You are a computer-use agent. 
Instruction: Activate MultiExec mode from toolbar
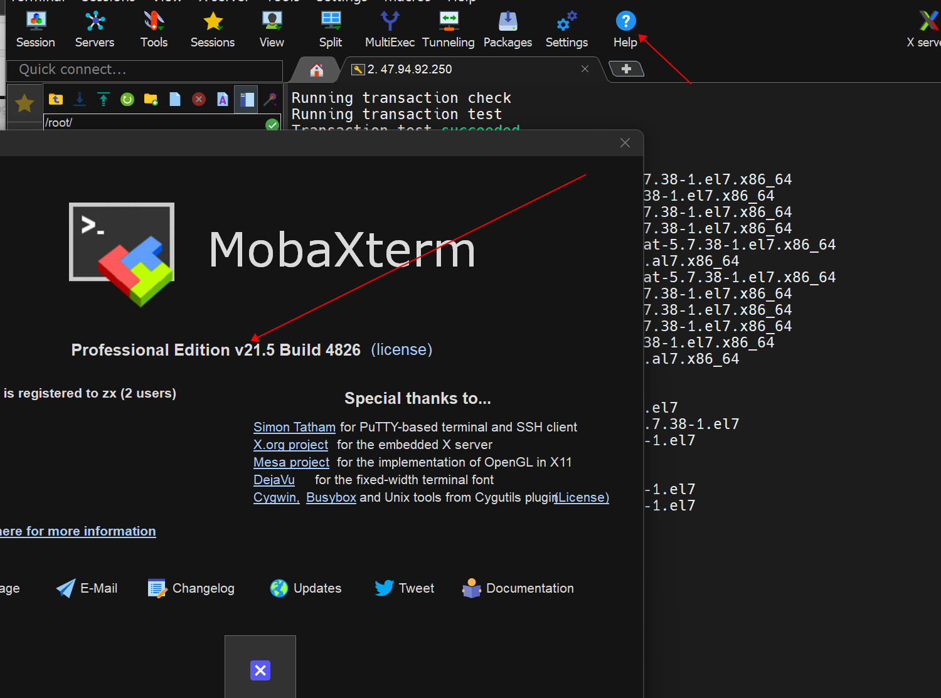390,29
